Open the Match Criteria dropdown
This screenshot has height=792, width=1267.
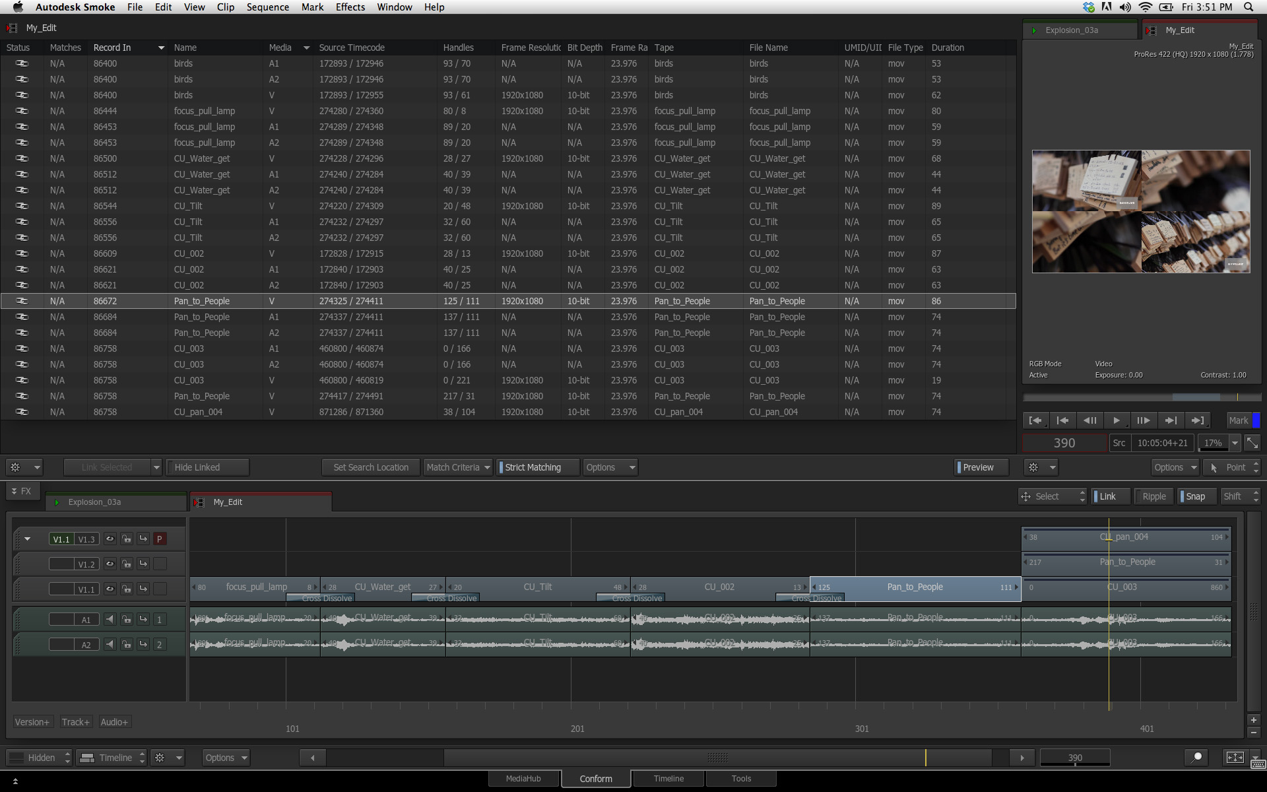tap(458, 467)
